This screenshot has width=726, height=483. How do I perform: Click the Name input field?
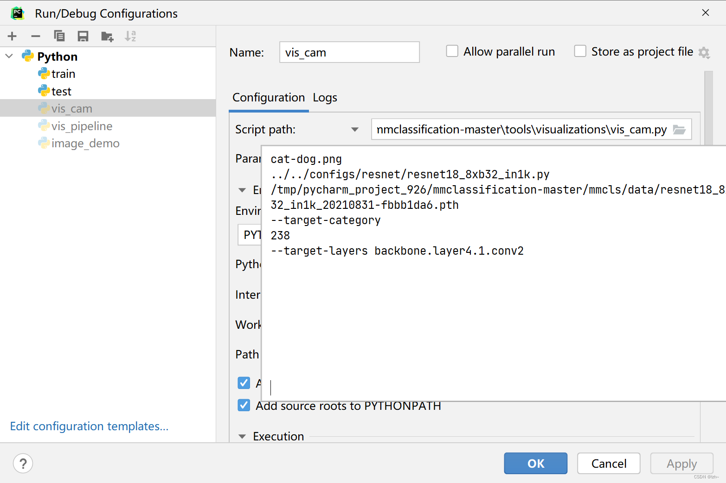click(x=349, y=52)
